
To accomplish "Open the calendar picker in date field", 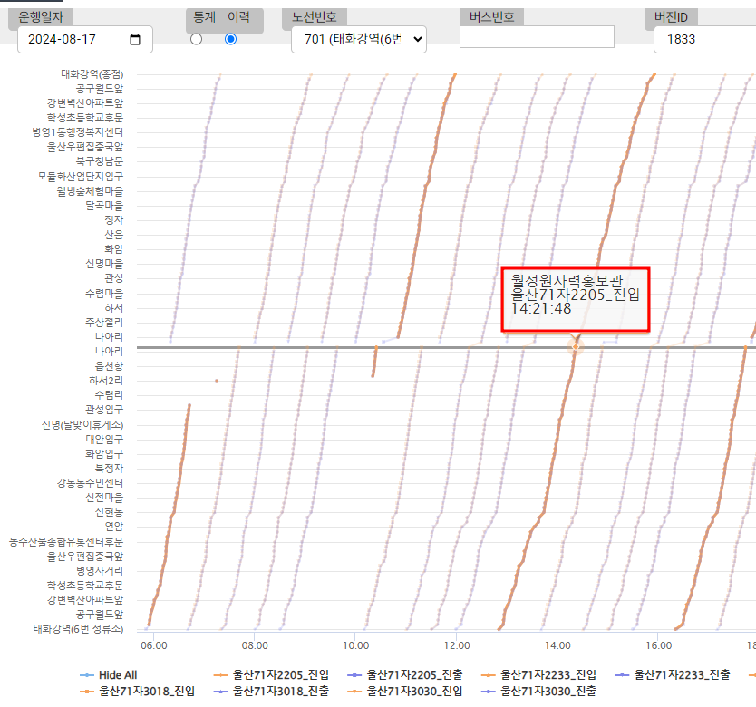I will point(135,40).
